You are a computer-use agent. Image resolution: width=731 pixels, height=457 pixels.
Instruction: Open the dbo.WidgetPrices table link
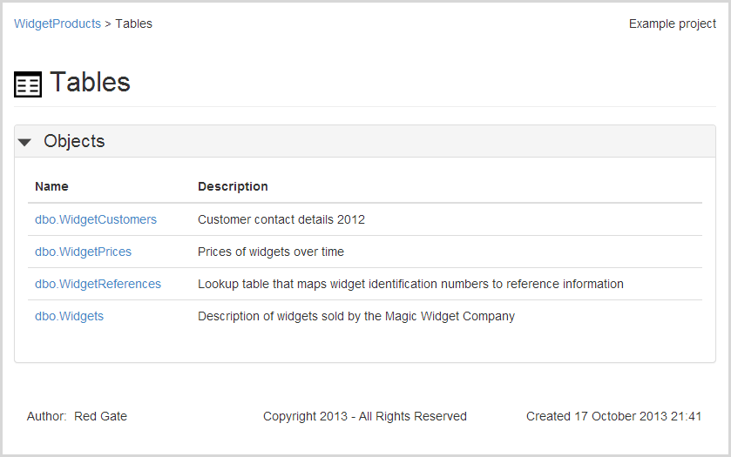[x=83, y=252]
